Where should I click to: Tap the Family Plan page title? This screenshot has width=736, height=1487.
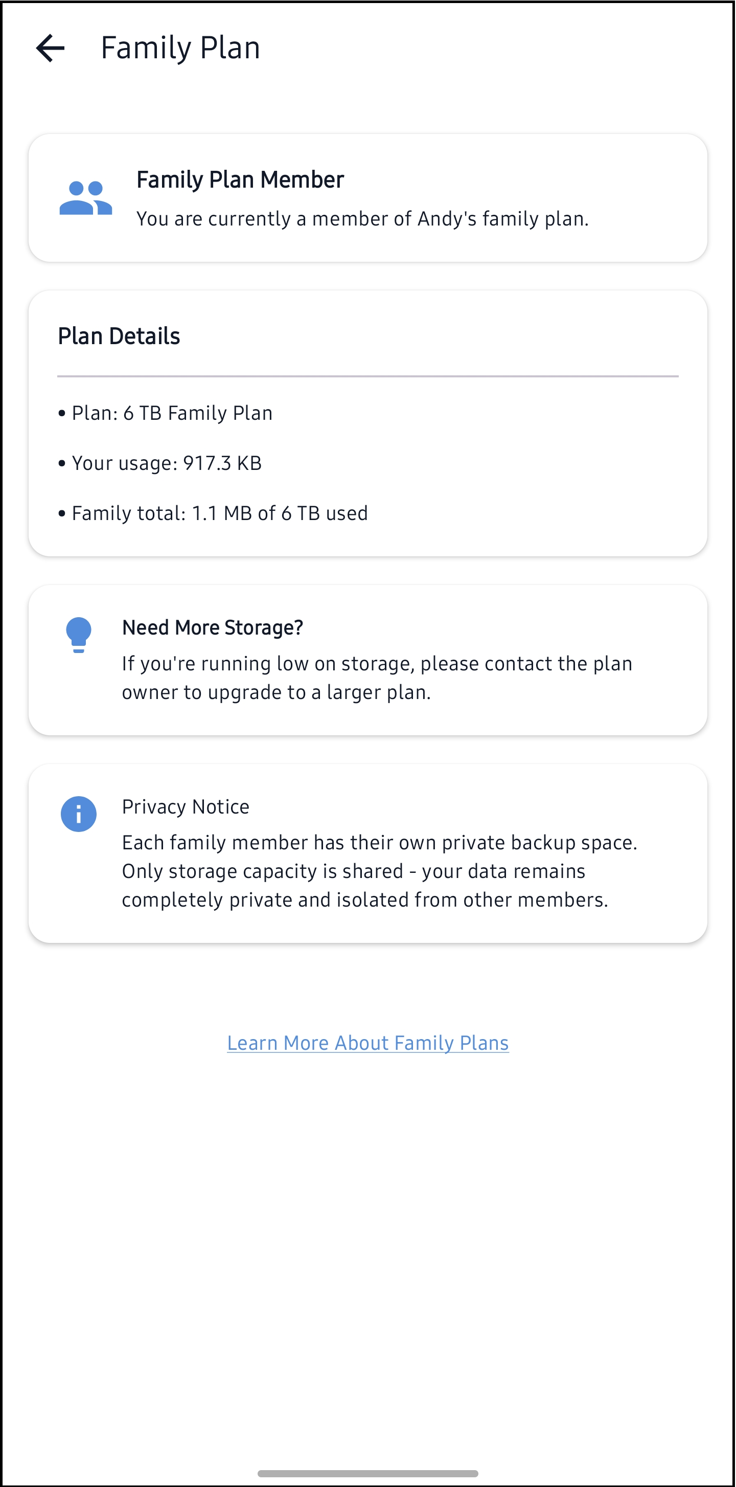point(180,48)
